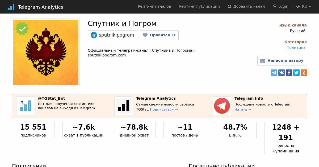Share the channel via Odnoklassniki icon
The width and height of the screenshot is (319, 167).
tap(304, 73)
